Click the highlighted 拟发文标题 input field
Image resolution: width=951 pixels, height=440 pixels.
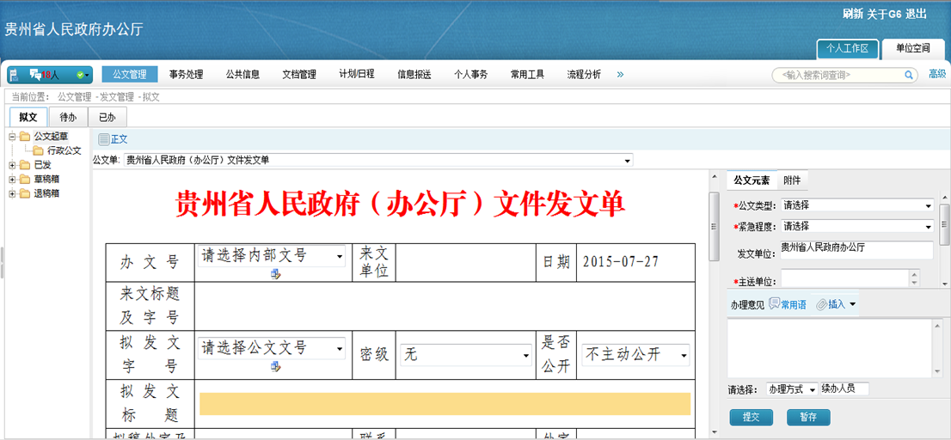point(445,404)
